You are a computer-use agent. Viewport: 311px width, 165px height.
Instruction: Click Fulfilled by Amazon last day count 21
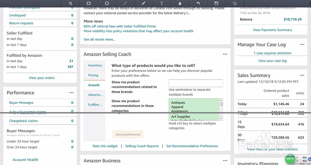71,61
